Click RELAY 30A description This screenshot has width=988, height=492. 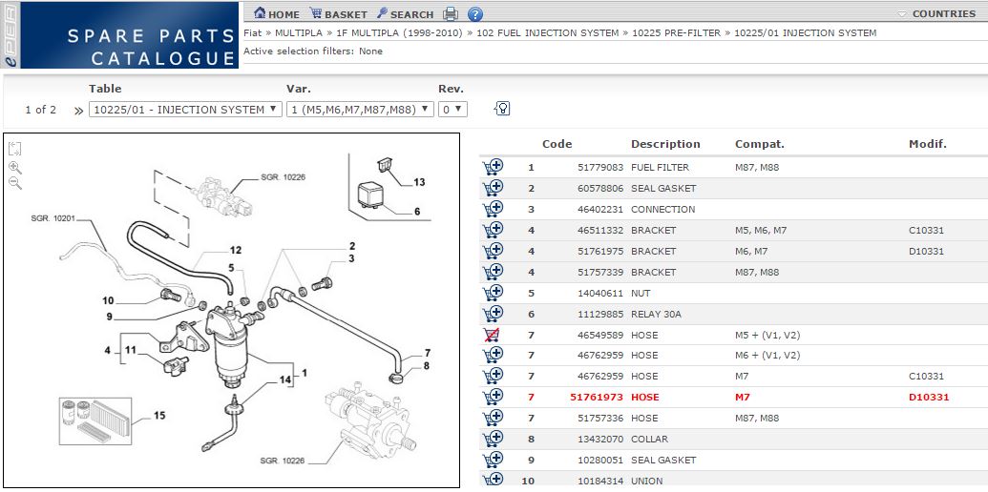[656, 314]
